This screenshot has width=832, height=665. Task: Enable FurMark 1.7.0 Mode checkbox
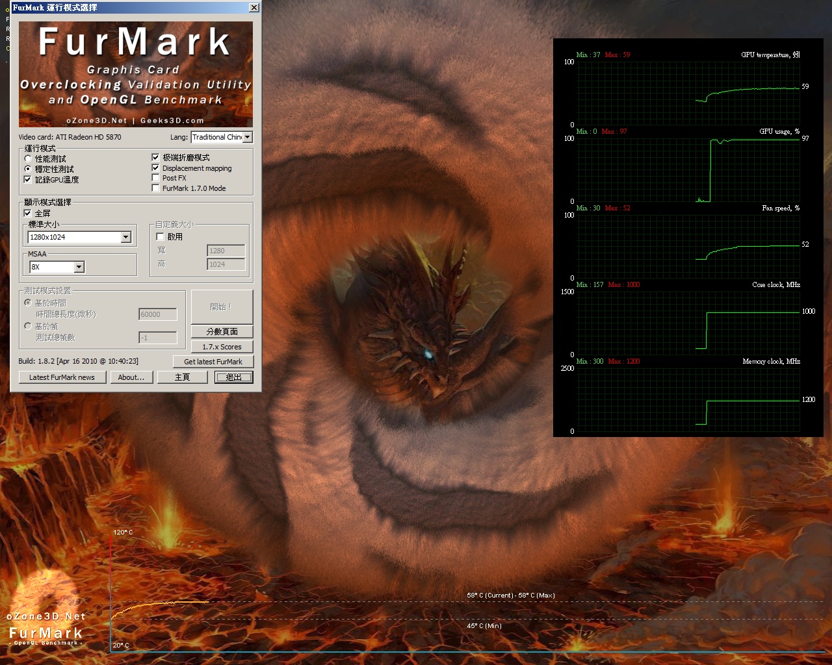coord(155,188)
